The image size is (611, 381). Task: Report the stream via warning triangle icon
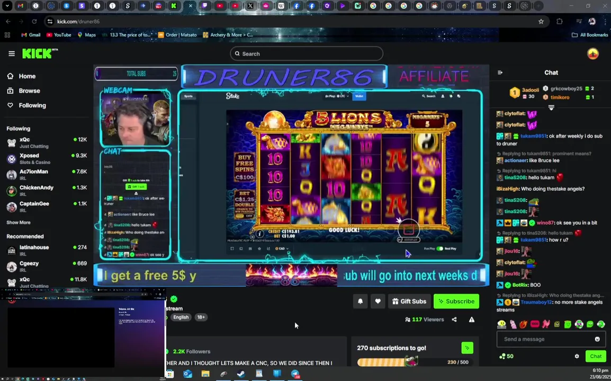click(x=472, y=320)
